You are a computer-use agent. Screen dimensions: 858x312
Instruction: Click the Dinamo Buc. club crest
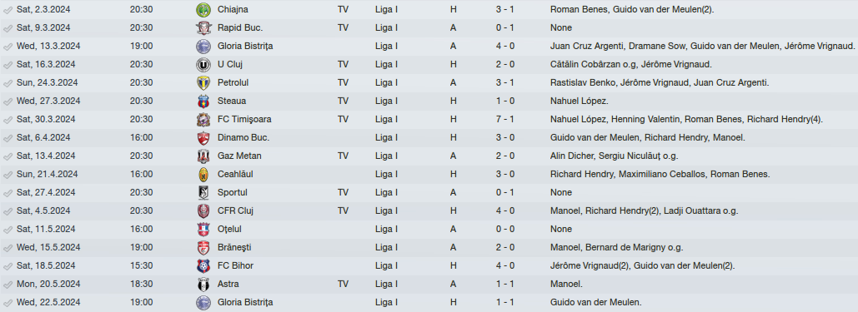tap(203, 137)
